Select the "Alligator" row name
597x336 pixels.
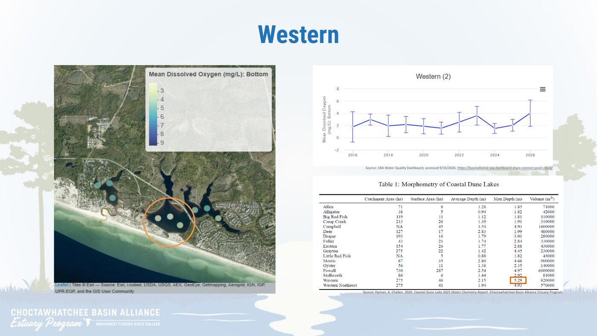pyautogui.click(x=331, y=212)
